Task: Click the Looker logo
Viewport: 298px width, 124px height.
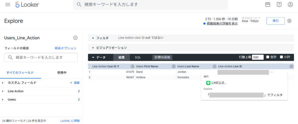Action: click(x=27, y=4)
